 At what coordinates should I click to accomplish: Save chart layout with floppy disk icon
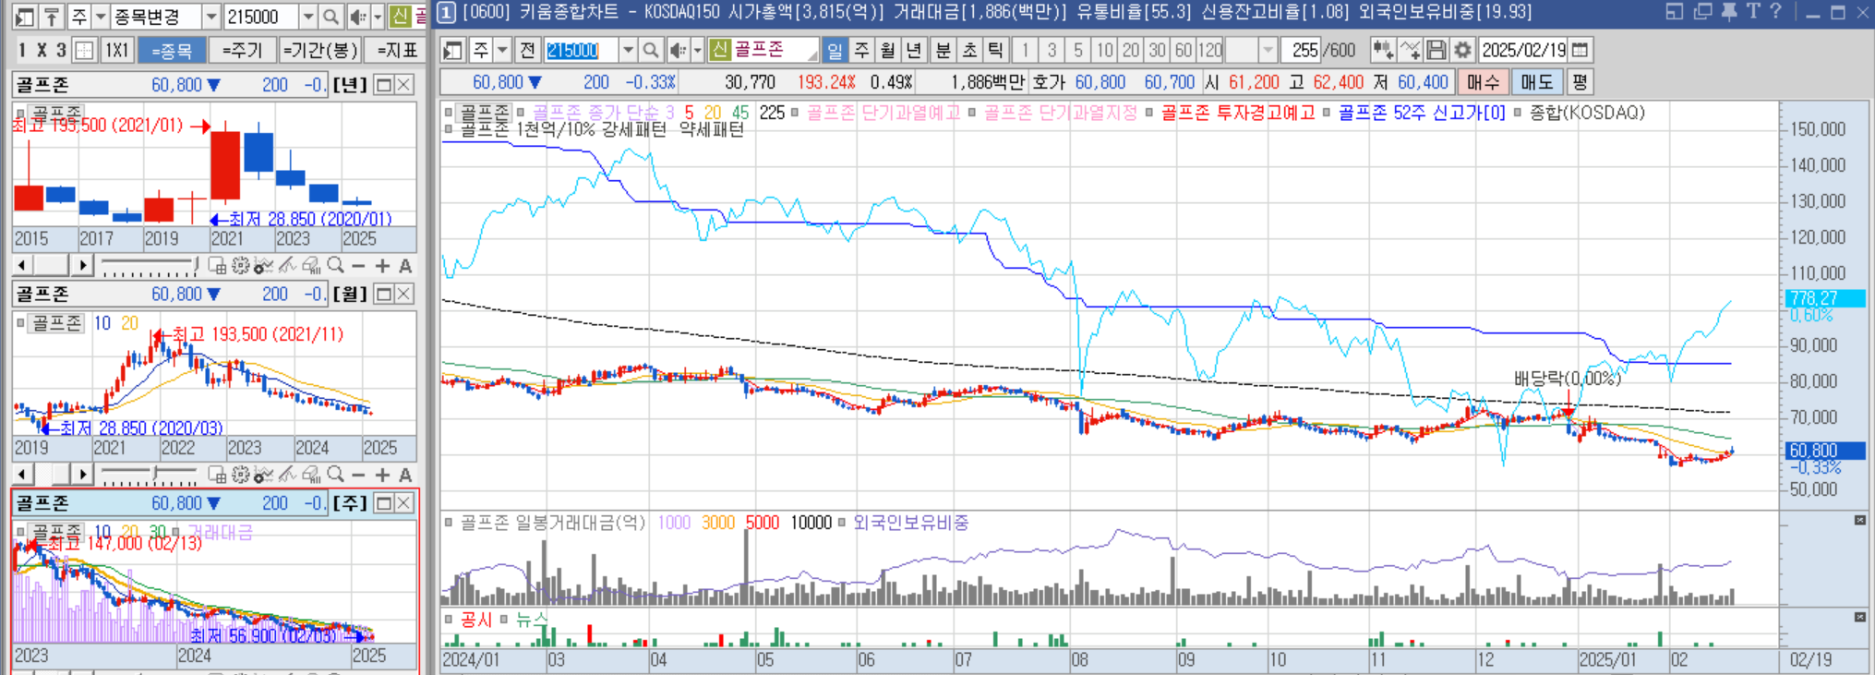point(1436,50)
